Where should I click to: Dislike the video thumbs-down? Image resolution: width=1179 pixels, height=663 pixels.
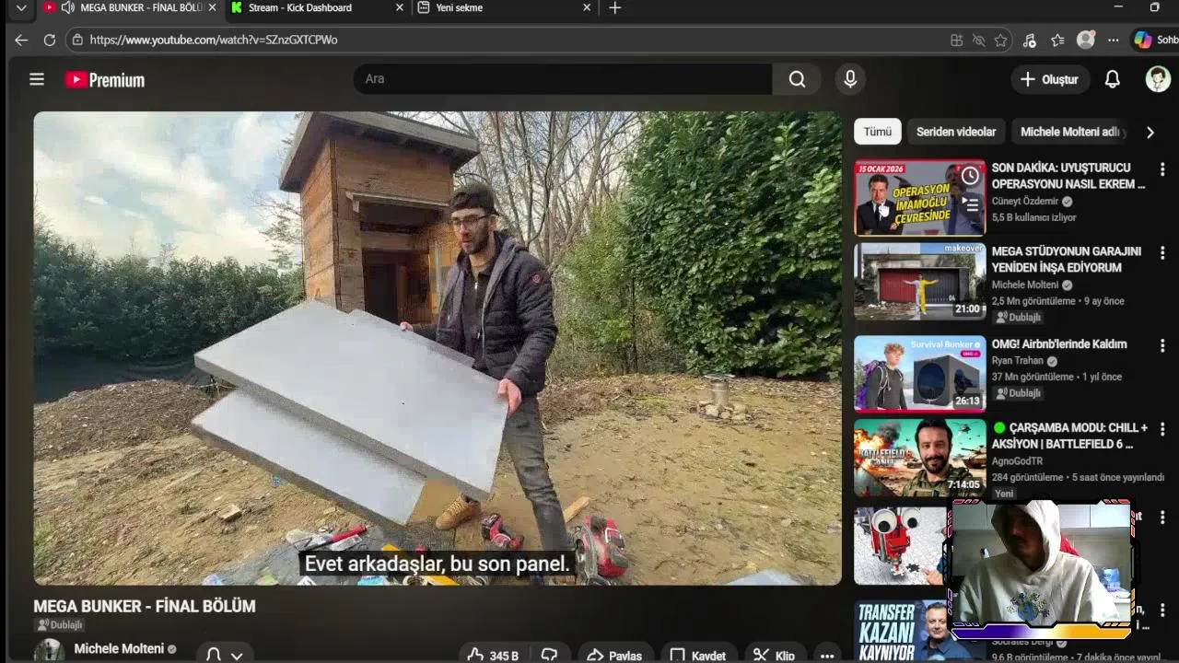coord(550,655)
